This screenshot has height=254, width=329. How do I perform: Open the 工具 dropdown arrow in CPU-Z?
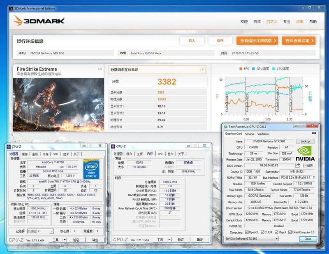(x=65, y=239)
